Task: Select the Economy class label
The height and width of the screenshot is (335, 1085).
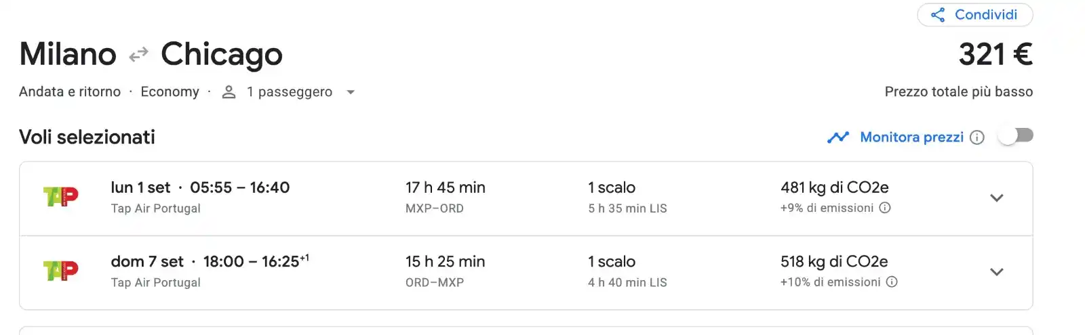Action: [x=170, y=92]
